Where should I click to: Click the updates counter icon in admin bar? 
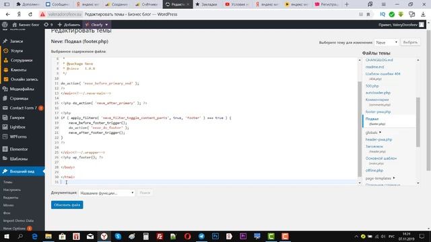tap(46, 25)
